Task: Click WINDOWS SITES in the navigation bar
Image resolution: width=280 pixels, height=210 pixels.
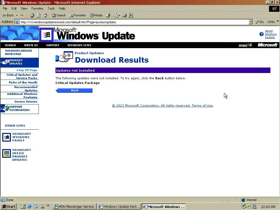Action: coord(79,45)
